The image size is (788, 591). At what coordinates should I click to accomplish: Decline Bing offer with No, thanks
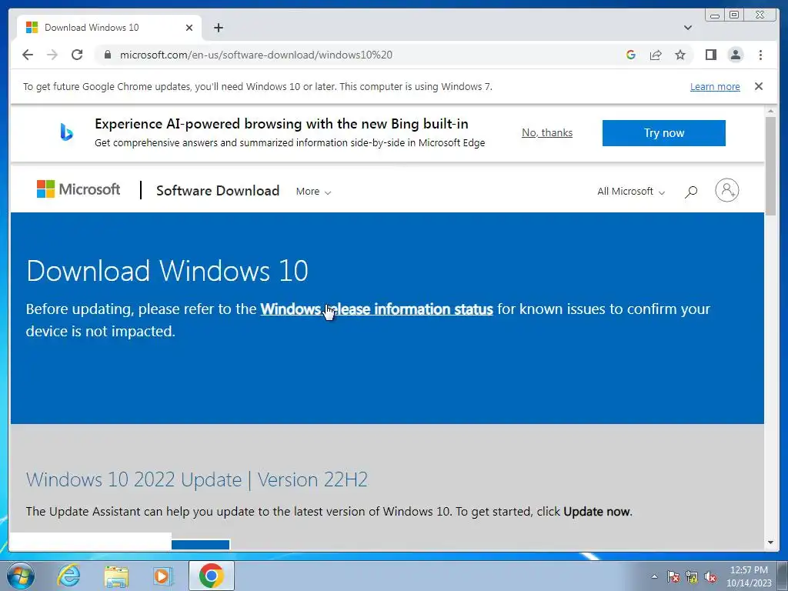click(547, 132)
